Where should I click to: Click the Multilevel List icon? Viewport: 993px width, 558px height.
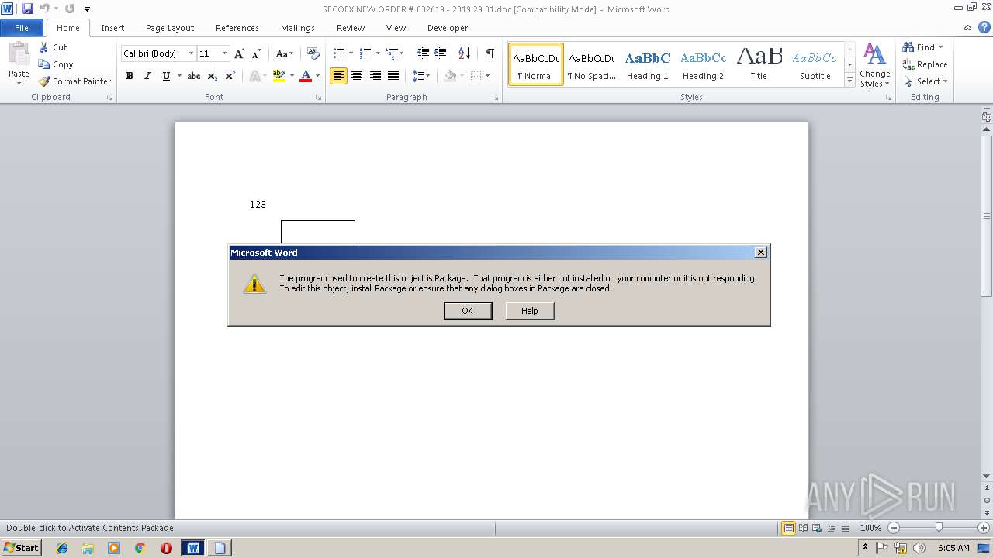(x=392, y=53)
